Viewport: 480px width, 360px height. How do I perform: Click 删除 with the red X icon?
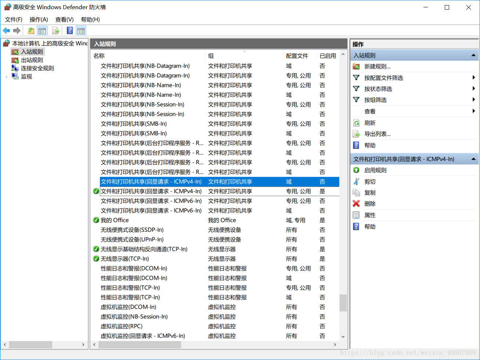(x=370, y=204)
